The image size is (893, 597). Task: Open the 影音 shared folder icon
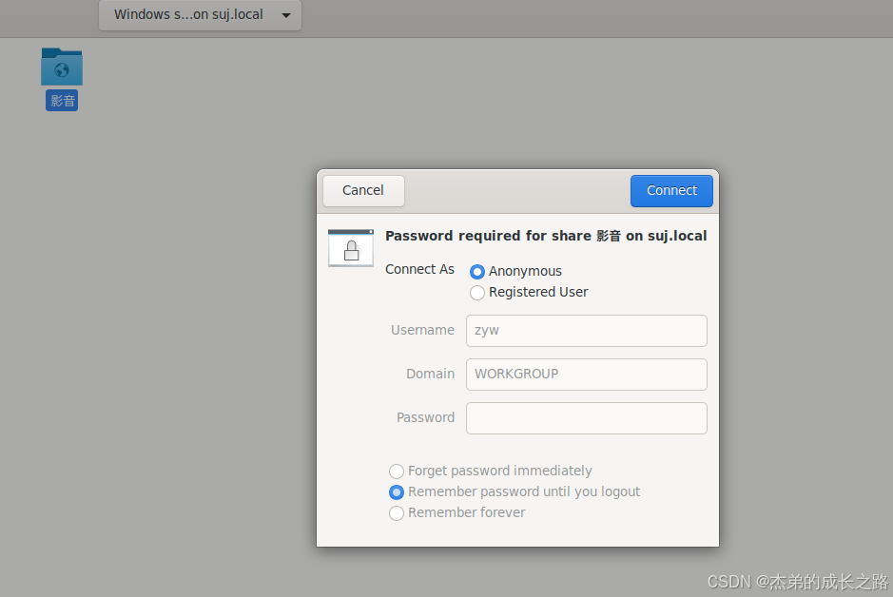pyautogui.click(x=62, y=67)
